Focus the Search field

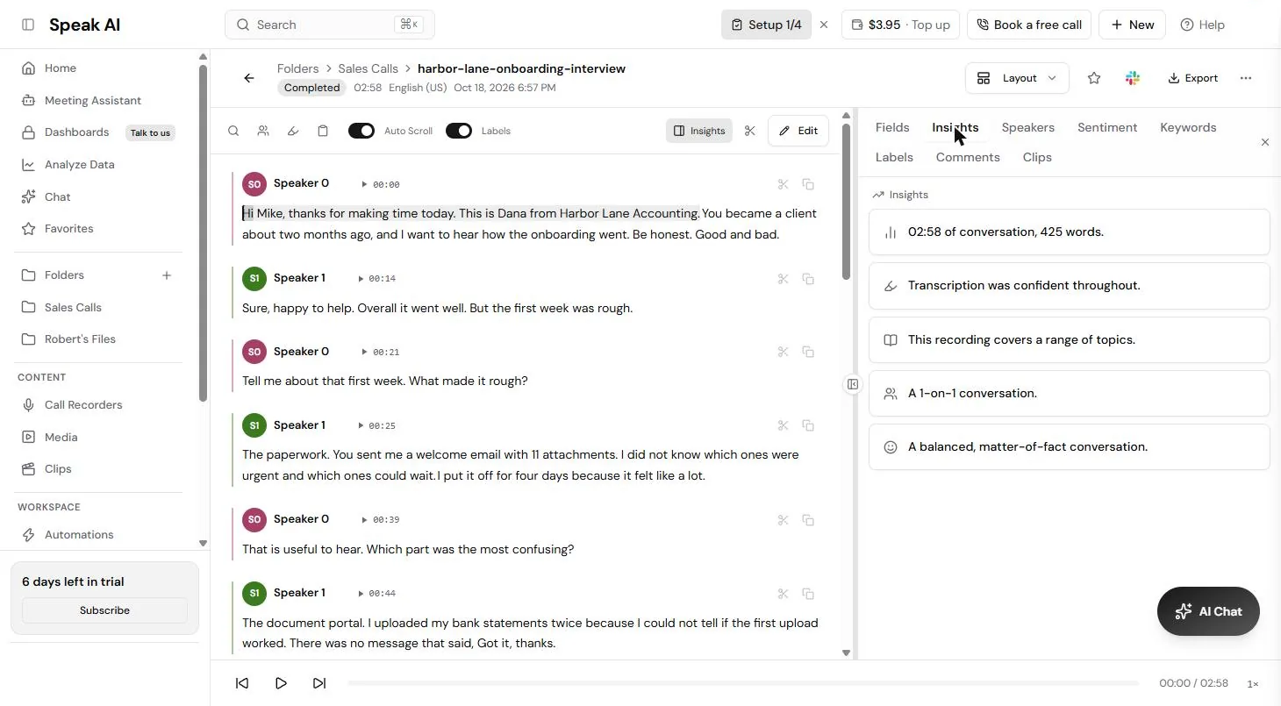click(x=330, y=25)
